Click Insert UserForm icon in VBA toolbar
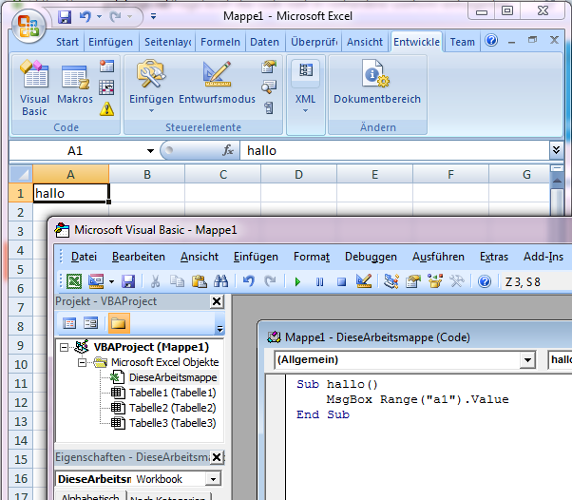Image resolution: width=572 pixels, height=500 pixels. point(96,281)
